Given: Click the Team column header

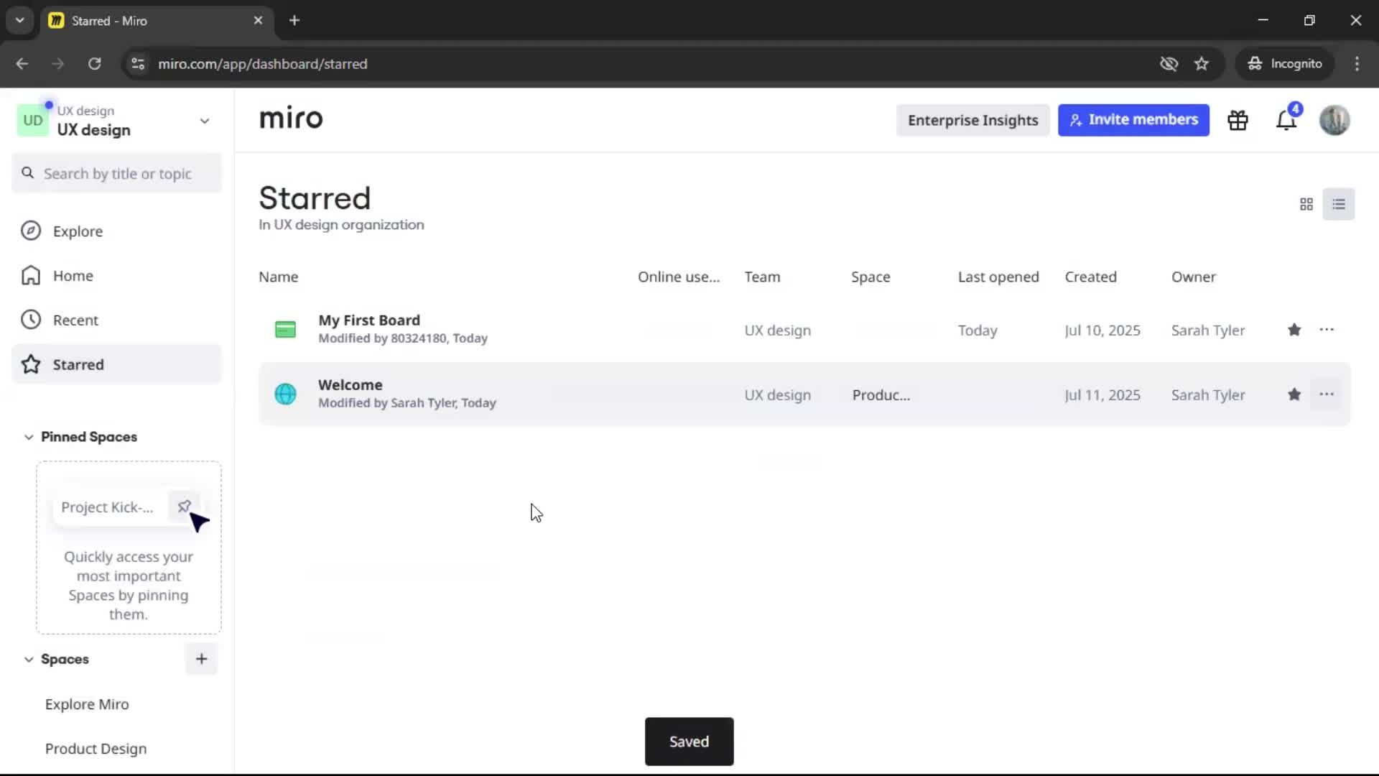Looking at the screenshot, I should (x=762, y=277).
